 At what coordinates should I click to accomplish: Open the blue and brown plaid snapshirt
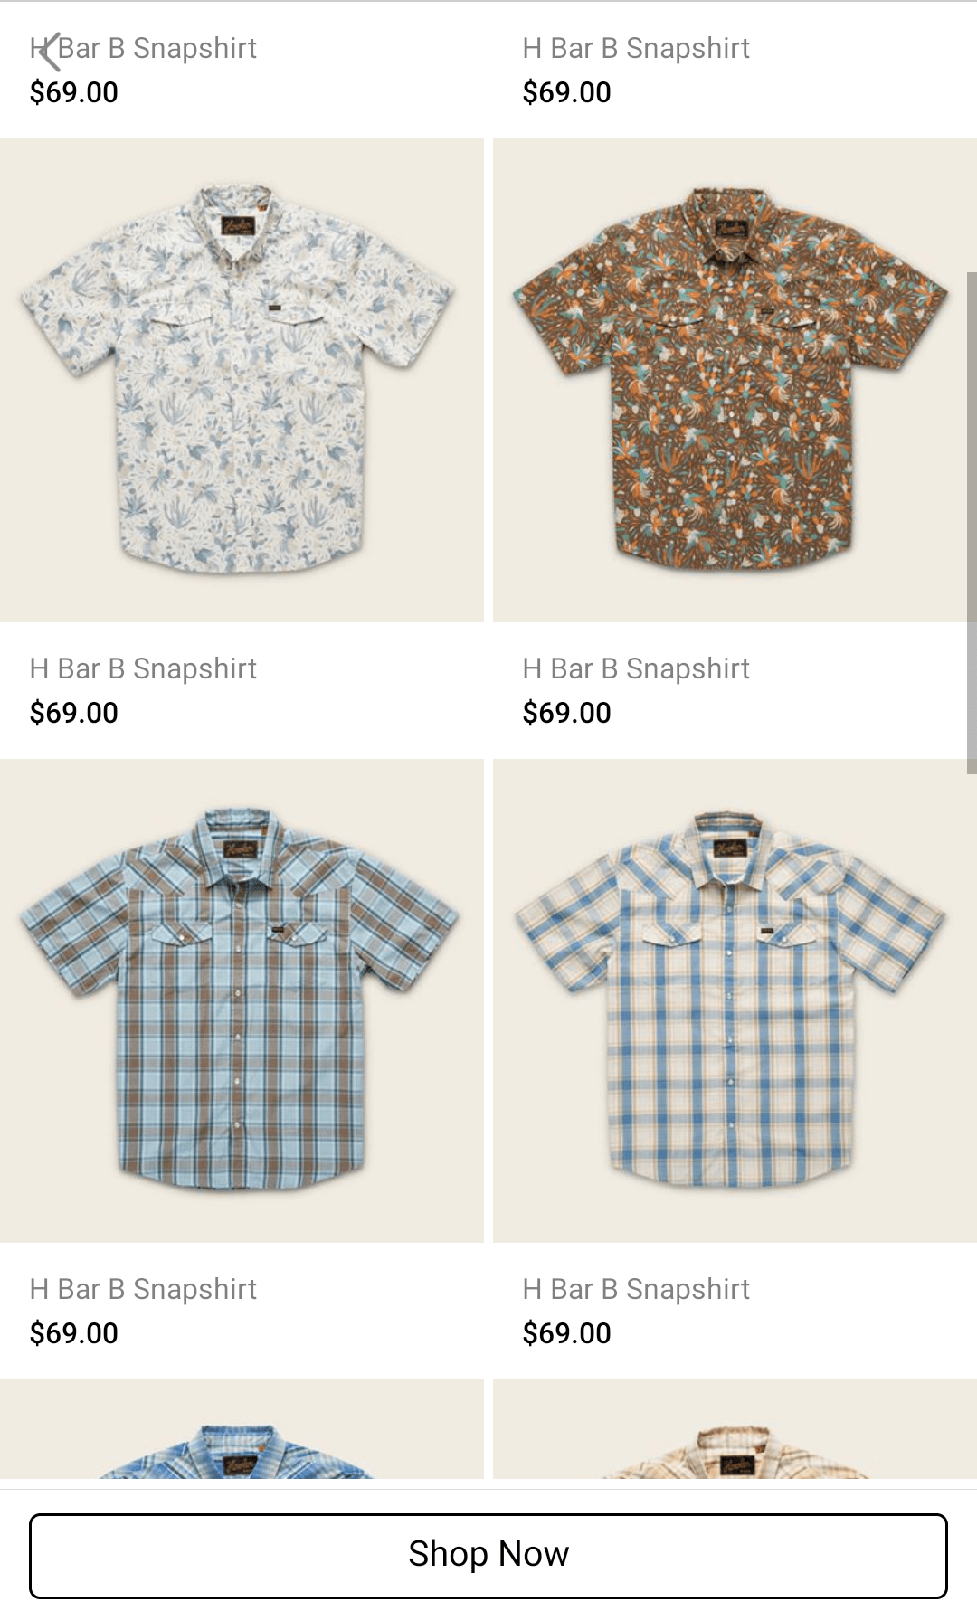[x=242, y=1000]
